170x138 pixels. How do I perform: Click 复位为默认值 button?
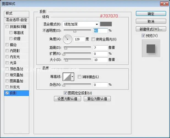click(97, 99)
